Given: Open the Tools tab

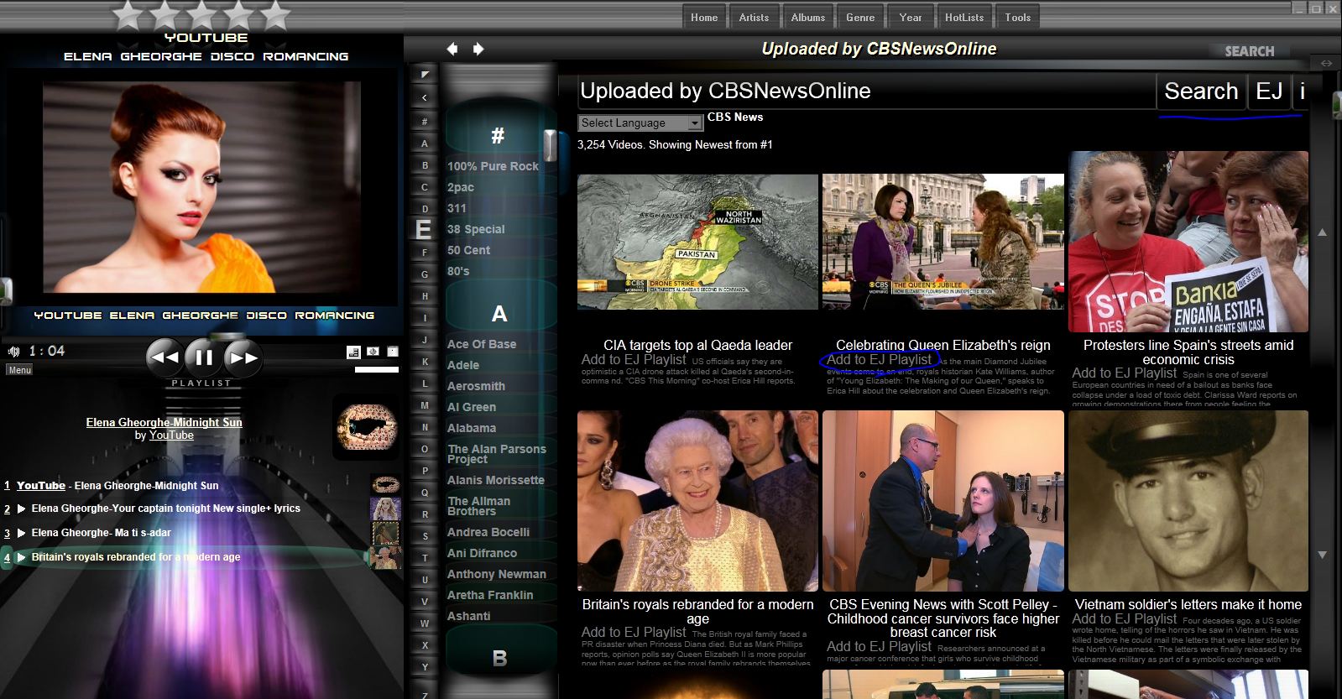Looking at the screenshot, I should click(1018, 17).
